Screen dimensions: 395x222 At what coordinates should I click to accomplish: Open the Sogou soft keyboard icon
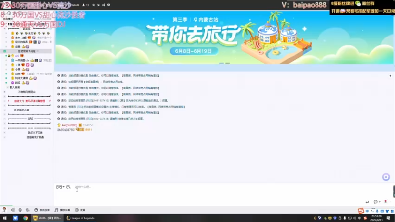point(382,211)
